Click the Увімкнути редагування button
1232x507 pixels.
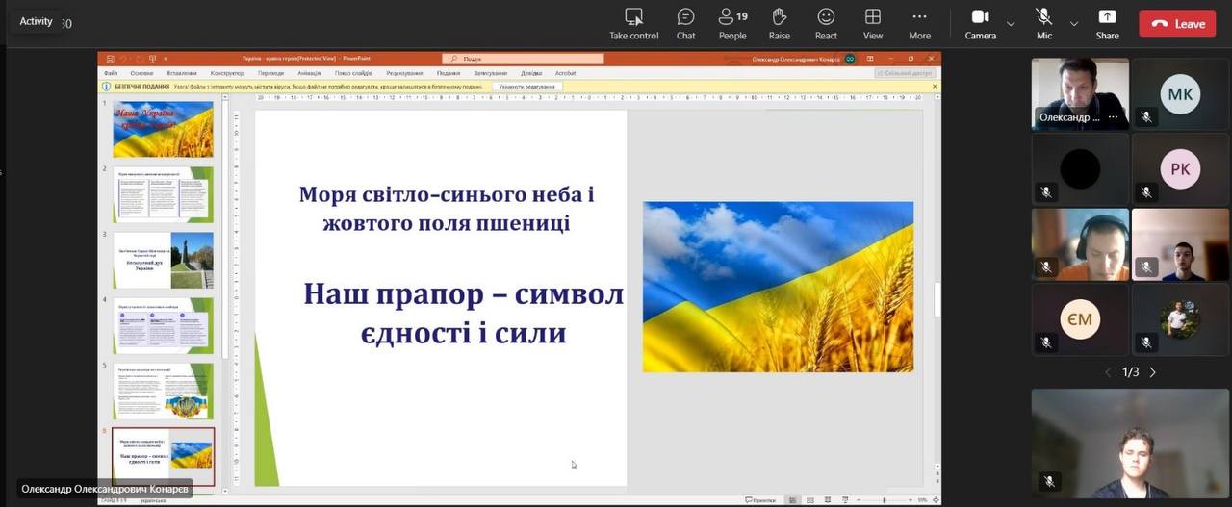click(527, 87)
